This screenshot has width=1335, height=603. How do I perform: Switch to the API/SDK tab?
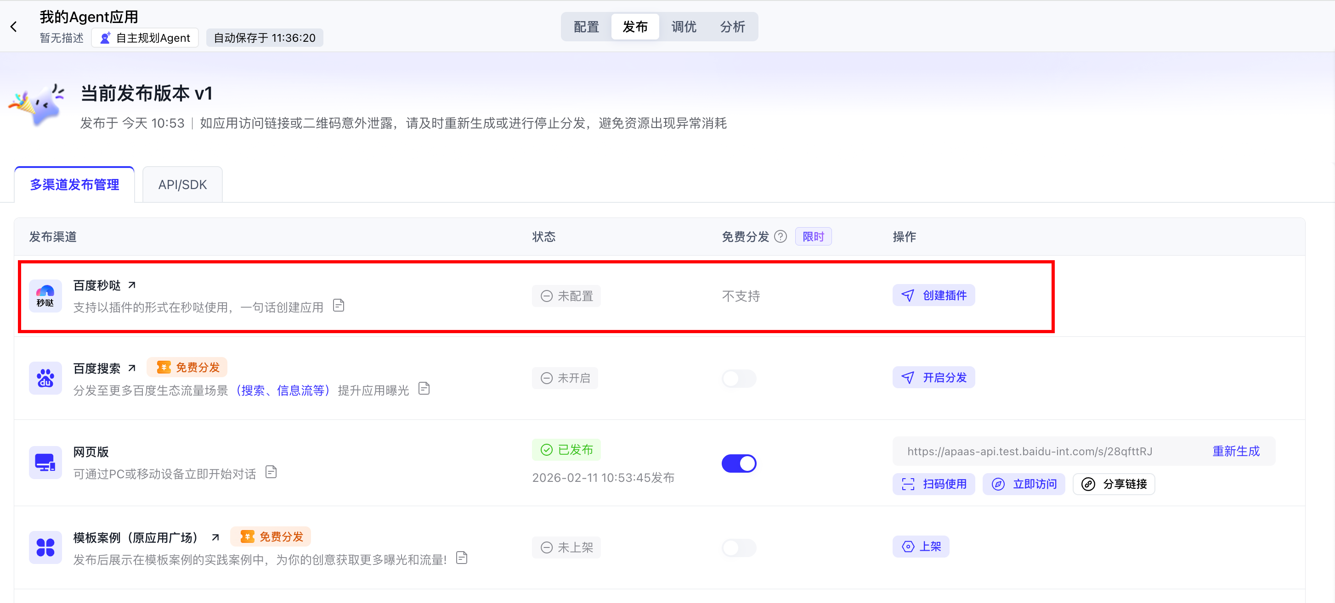pos(182,185)
